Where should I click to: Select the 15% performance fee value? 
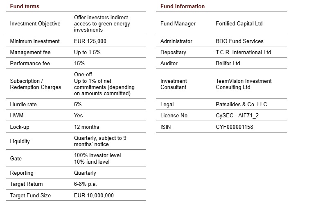pyautogui.click(x=79, y=64)
